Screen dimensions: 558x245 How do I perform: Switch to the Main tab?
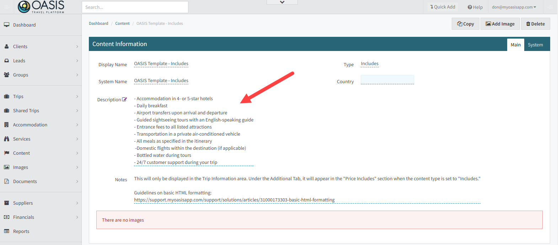point(516,45)
